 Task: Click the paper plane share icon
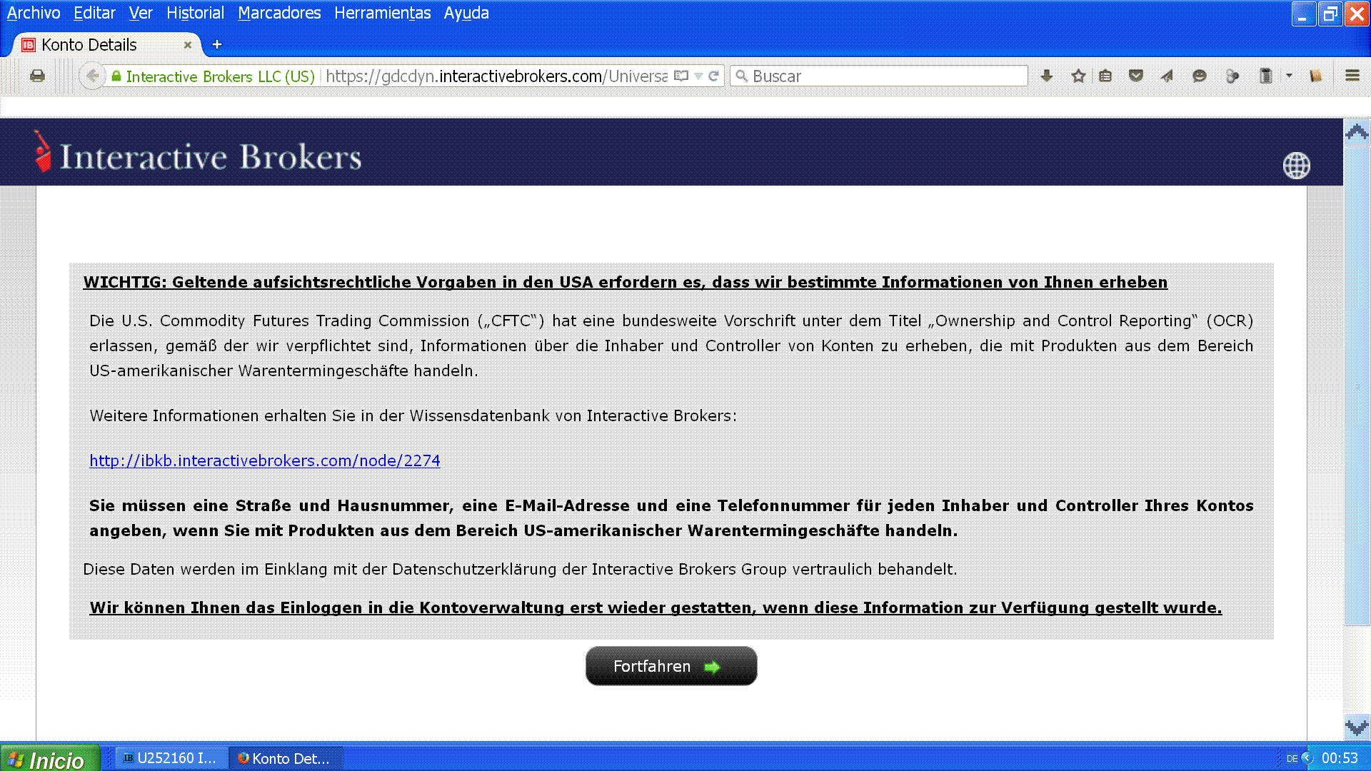[x=1167, y=76]
